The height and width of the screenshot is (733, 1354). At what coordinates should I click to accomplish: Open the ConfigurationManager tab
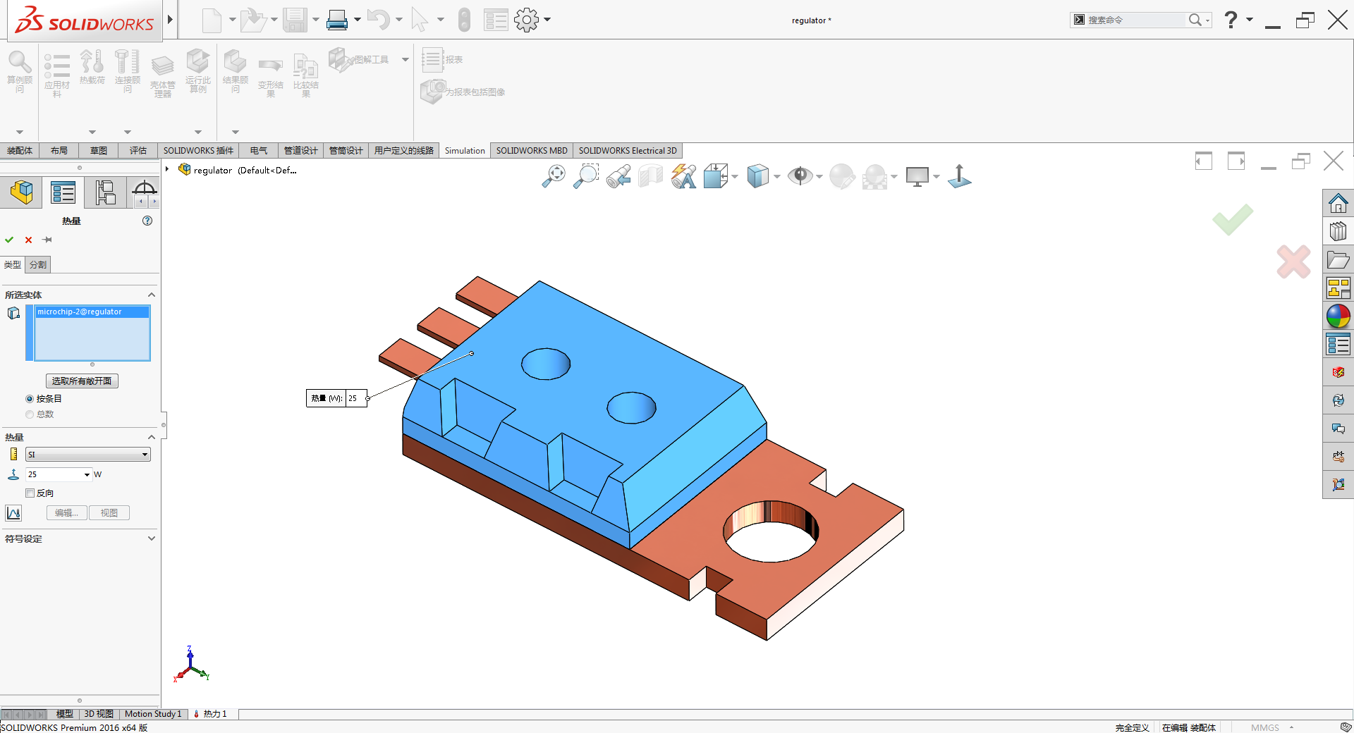pos(105,192)
